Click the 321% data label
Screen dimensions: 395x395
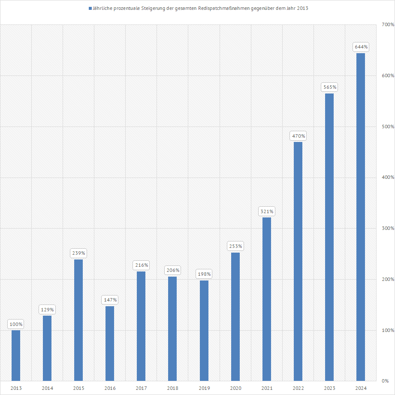coord(267,211)
